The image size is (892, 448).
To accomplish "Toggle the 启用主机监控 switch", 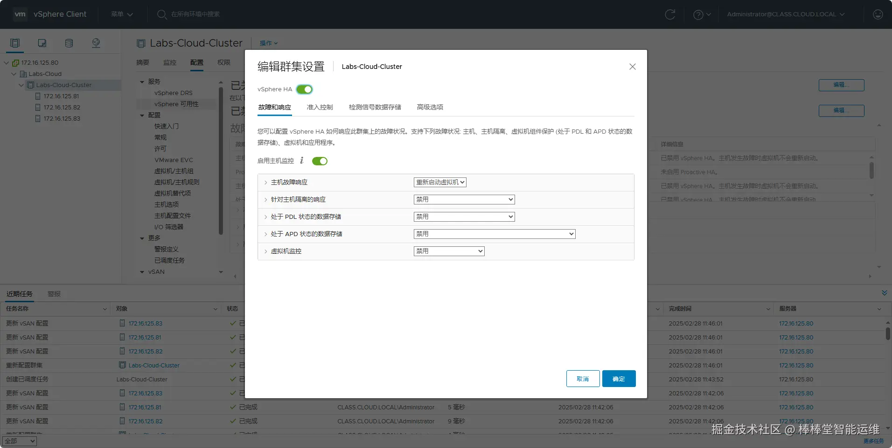I will (320, 161).
